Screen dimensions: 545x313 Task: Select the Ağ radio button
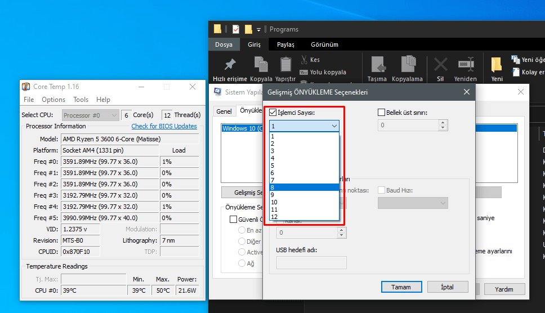[242, 263]
